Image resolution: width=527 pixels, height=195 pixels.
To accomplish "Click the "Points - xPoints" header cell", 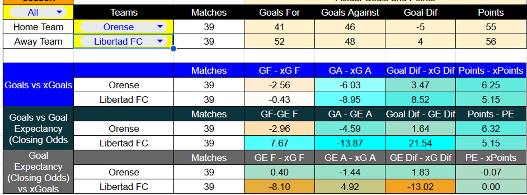I will (x=491, y=71).
